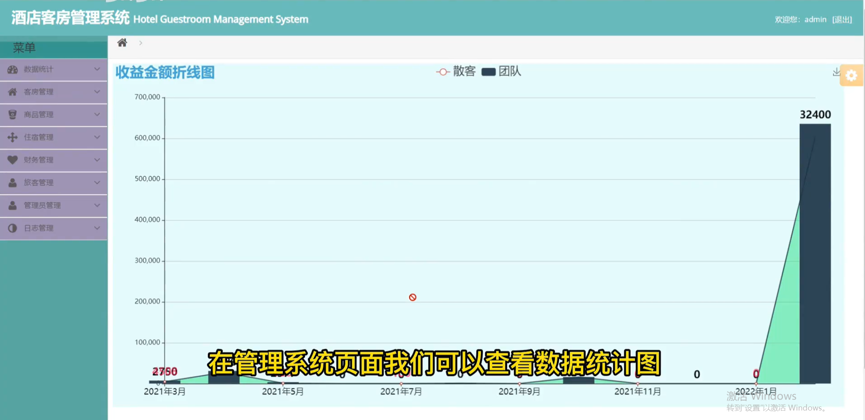Expand the 财务管理 chevron

point(97,160)
